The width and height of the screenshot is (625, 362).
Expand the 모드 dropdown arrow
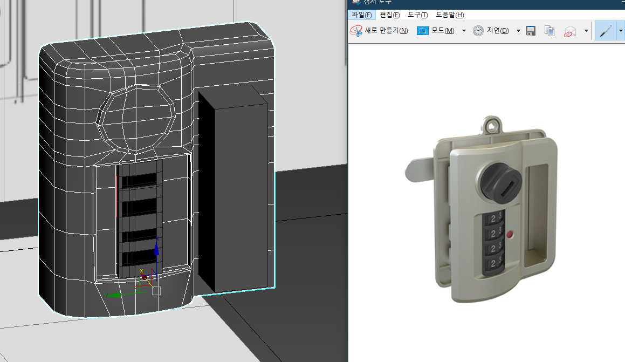tap(464, 31)
